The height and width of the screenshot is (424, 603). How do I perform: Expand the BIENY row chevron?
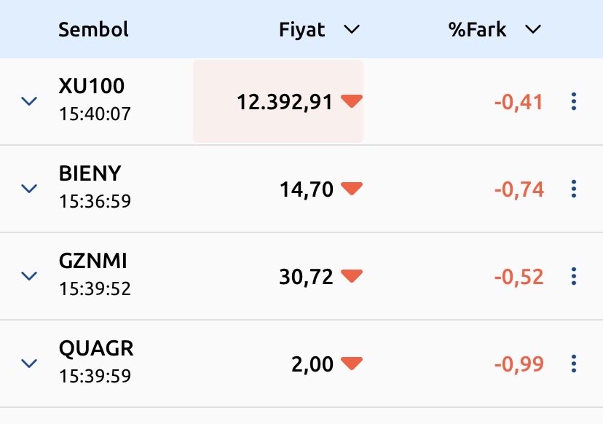pyautogui.click(x=29, y=189)
